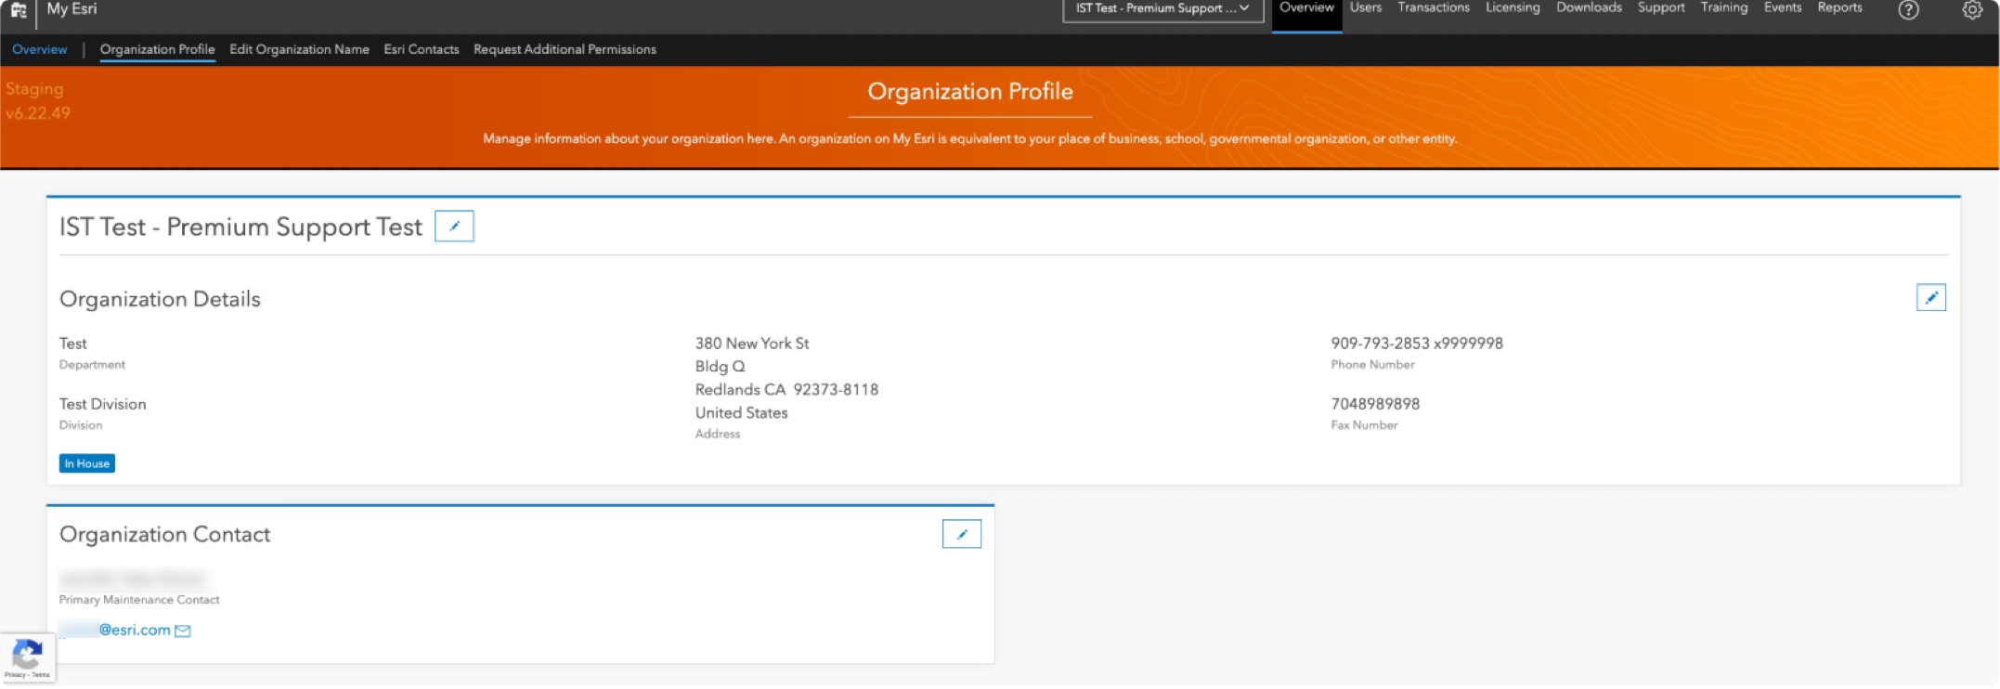Click the fax number 7048989898
Image resolution: width=2000 pixels, height=689 pixels.
pyautogui.click(x=1375, y=404)
